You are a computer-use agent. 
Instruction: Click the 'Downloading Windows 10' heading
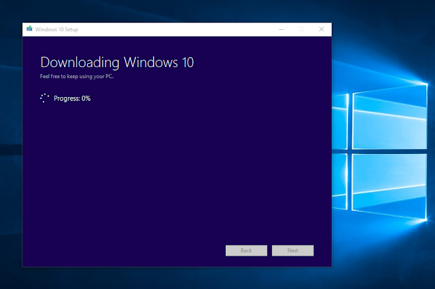[117, 62]
